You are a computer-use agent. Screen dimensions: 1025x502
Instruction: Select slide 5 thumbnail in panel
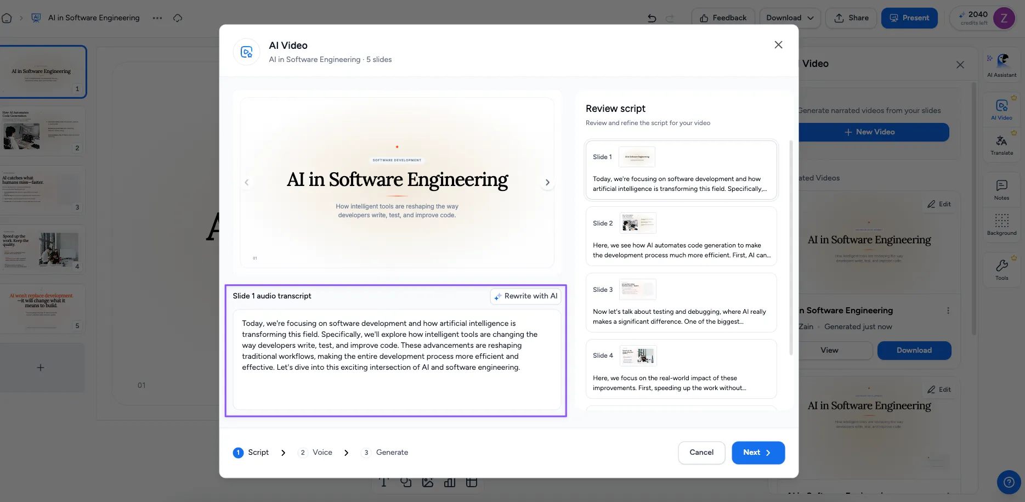click(43, 309)
